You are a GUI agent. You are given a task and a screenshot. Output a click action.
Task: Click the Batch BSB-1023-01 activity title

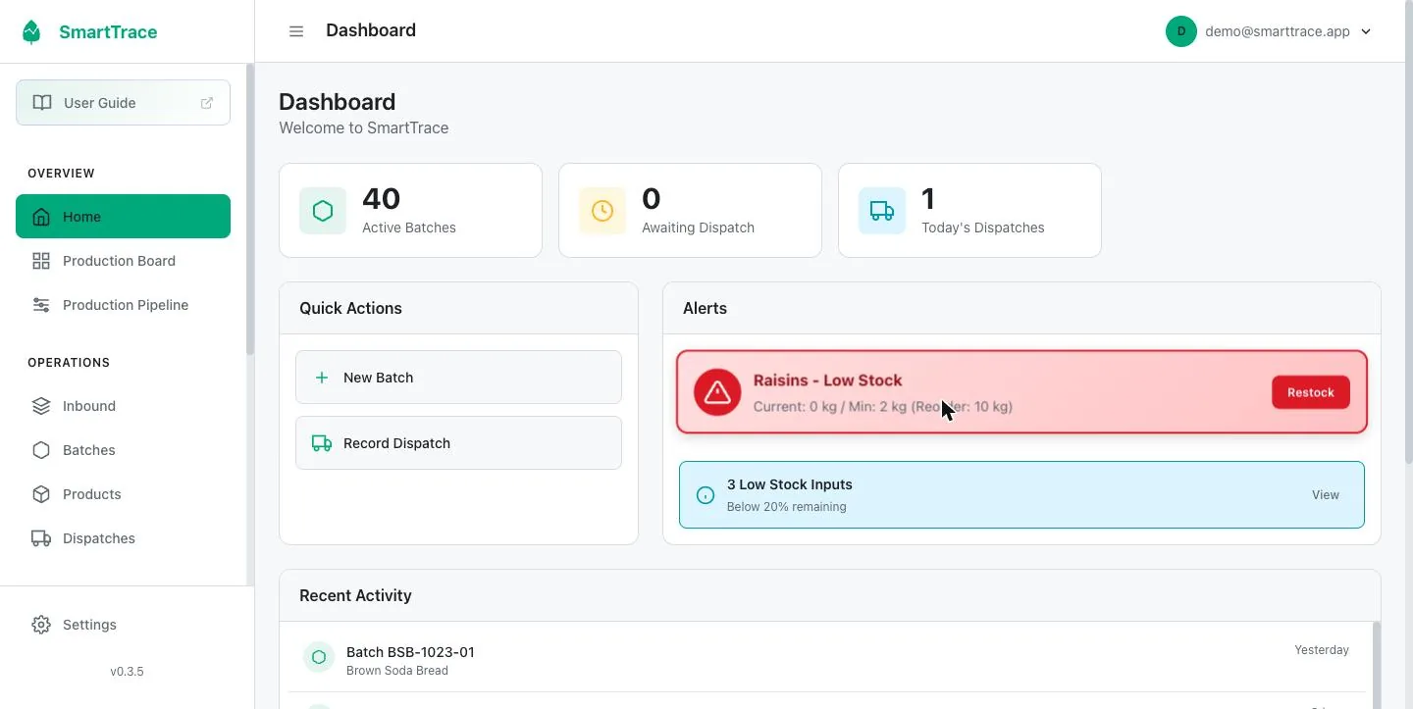410,652
